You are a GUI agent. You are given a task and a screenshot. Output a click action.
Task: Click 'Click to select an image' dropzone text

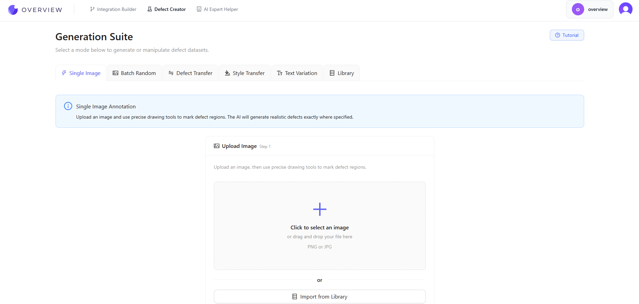click(319, 227)
